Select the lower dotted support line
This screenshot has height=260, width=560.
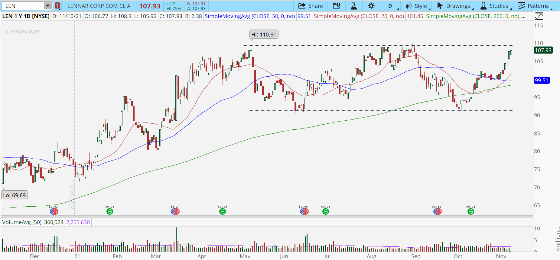coord(381,111)
